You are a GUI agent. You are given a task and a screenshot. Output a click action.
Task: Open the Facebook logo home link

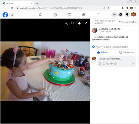tap(5, 15)
